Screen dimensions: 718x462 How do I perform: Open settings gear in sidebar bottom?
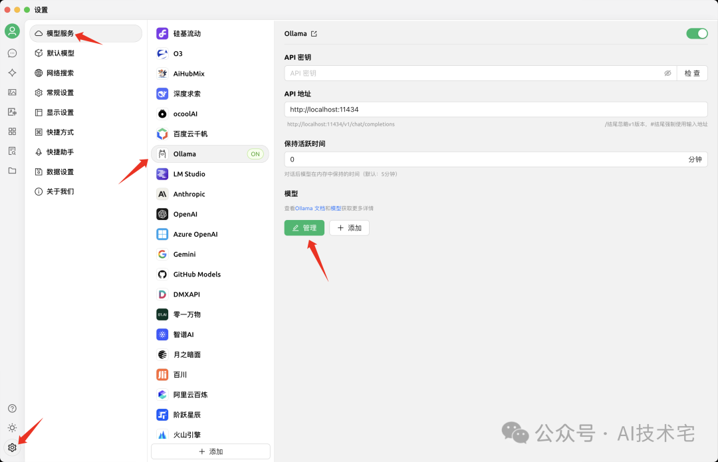click(x=13, y=447)
